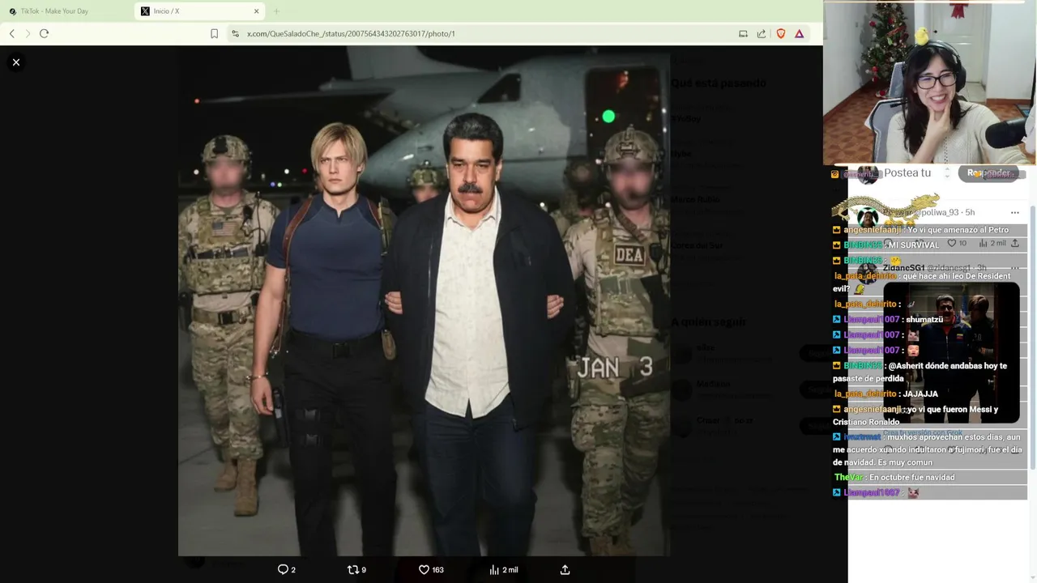Viewport: 1037px width, 583px height.
Task: Click the browser forward arrow
Action: click(x=28, y=33)
